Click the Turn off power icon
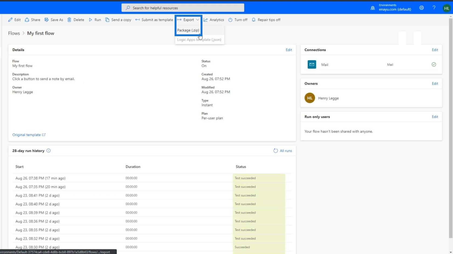 [x=230, y=20]
